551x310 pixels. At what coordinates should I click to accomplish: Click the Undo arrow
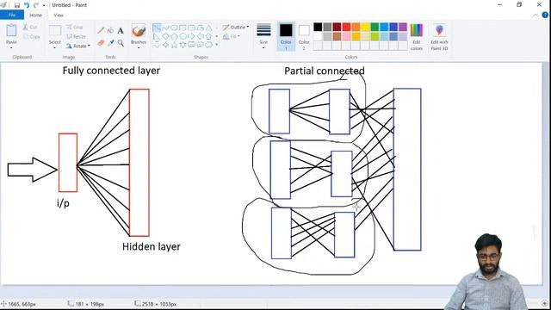click(27, 5)
